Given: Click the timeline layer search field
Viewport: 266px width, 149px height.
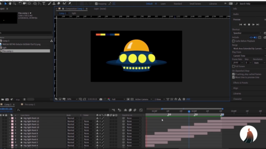Looking at the screenshot, I should pos(63,110).
